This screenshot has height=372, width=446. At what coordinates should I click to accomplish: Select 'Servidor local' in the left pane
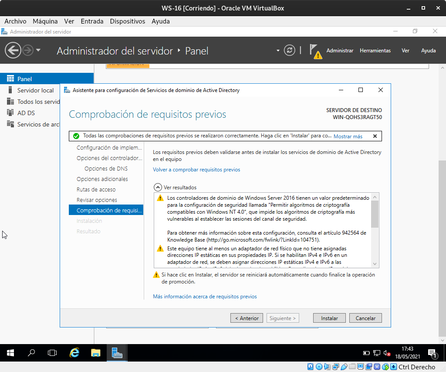tap(35, 90)
